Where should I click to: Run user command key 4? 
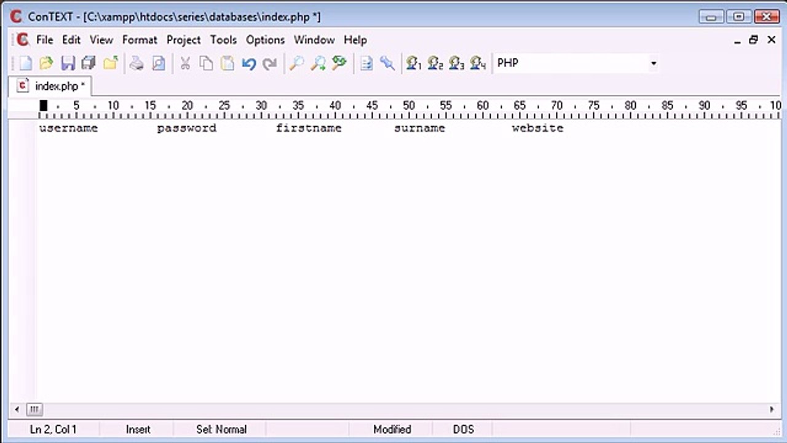coord(478,63)
